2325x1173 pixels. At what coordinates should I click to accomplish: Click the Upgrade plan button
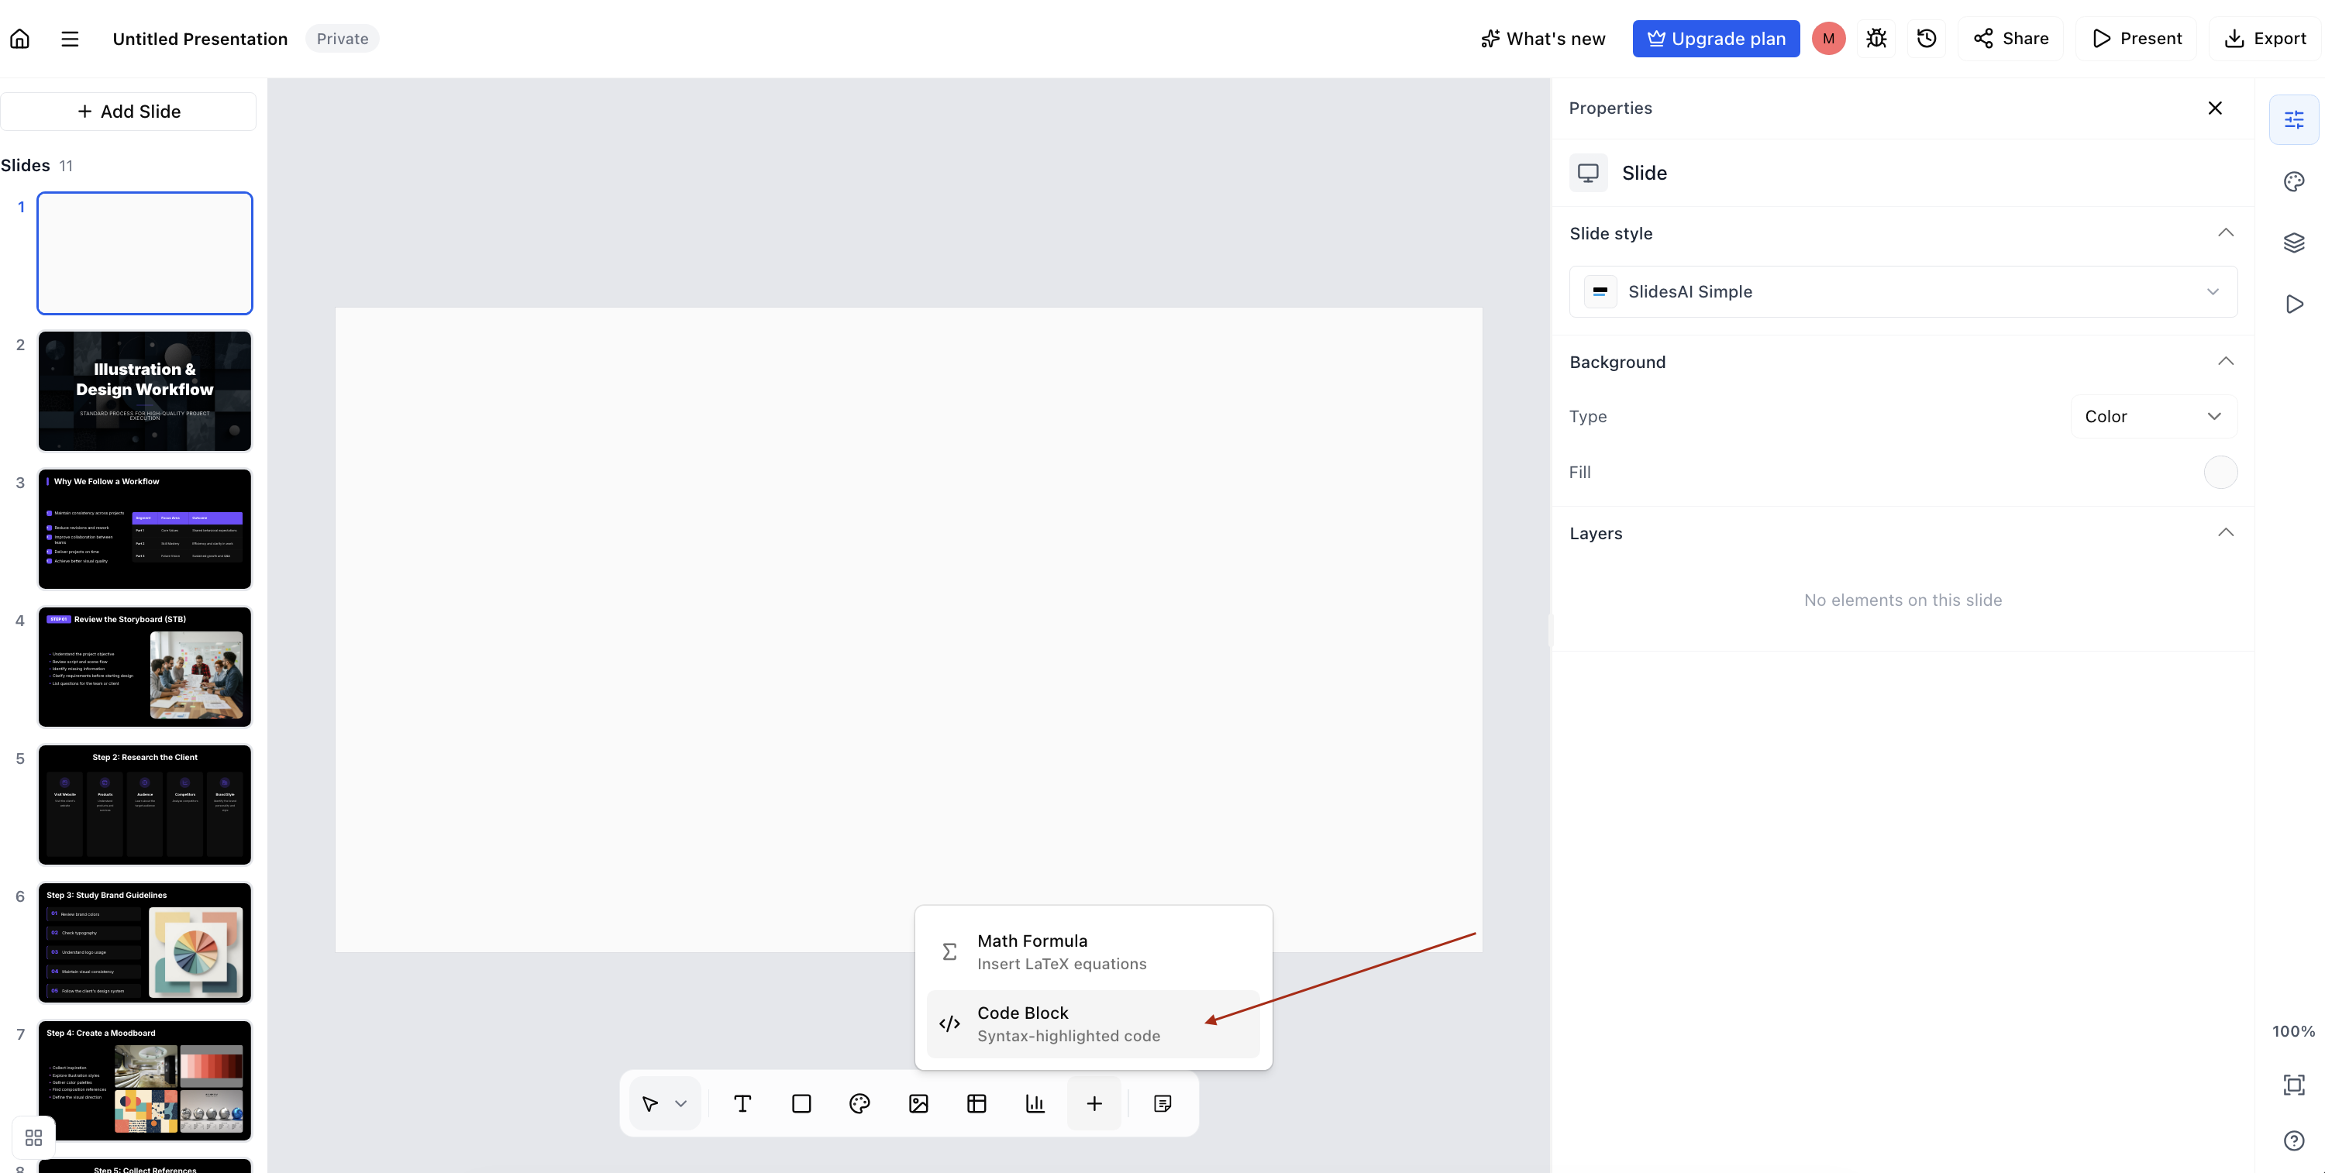pos(1716,39)
